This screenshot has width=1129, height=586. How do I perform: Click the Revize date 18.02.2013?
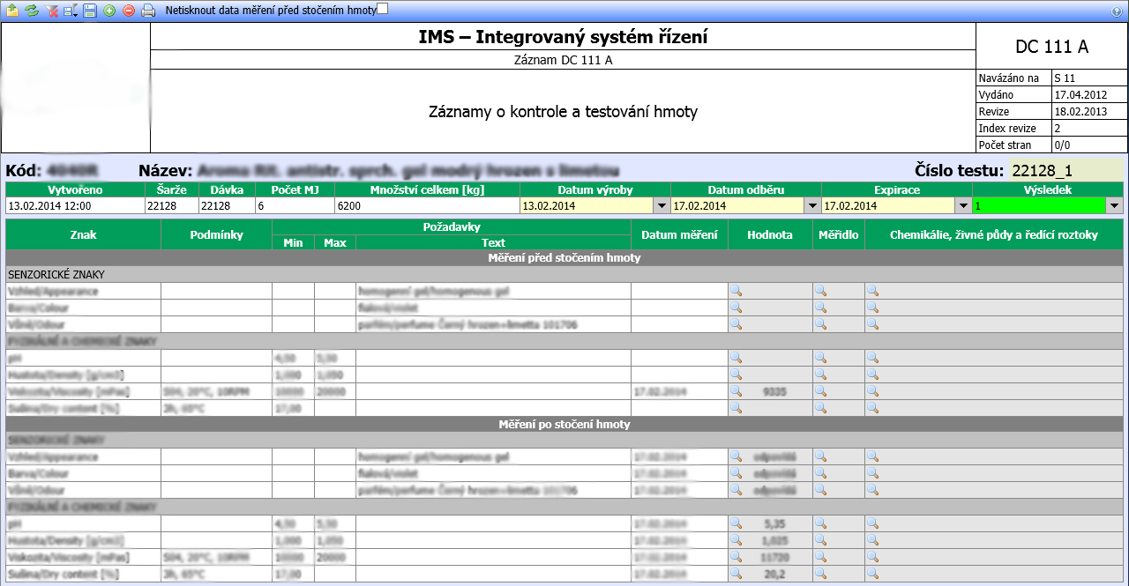[1080, 112]
